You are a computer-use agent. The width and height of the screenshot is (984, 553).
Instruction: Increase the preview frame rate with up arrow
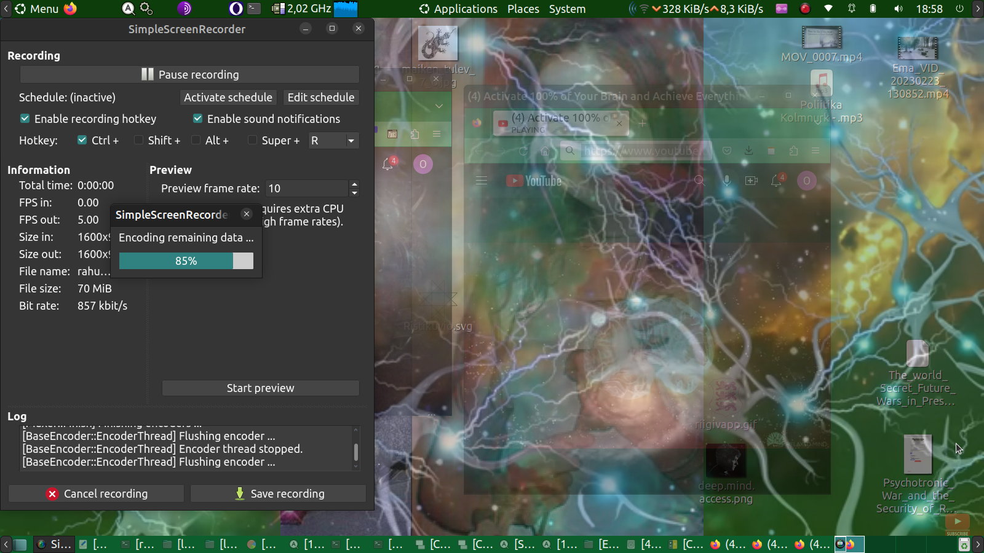[354, 184]
